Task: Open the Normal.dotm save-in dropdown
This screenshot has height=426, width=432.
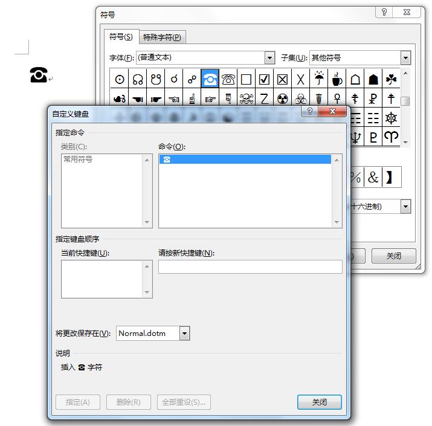Action: pos(185,334)
